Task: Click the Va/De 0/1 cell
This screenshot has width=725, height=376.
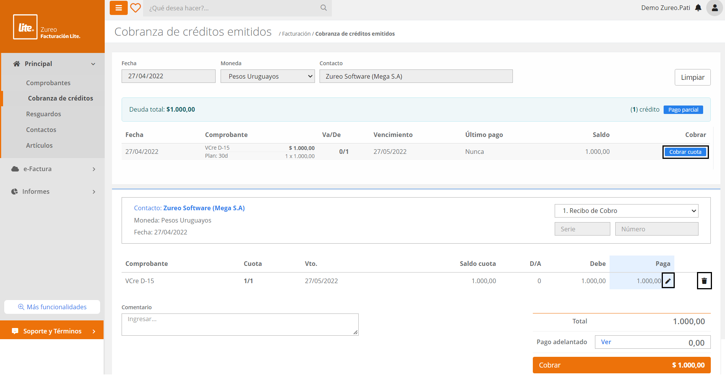Action: coord(344,152)
